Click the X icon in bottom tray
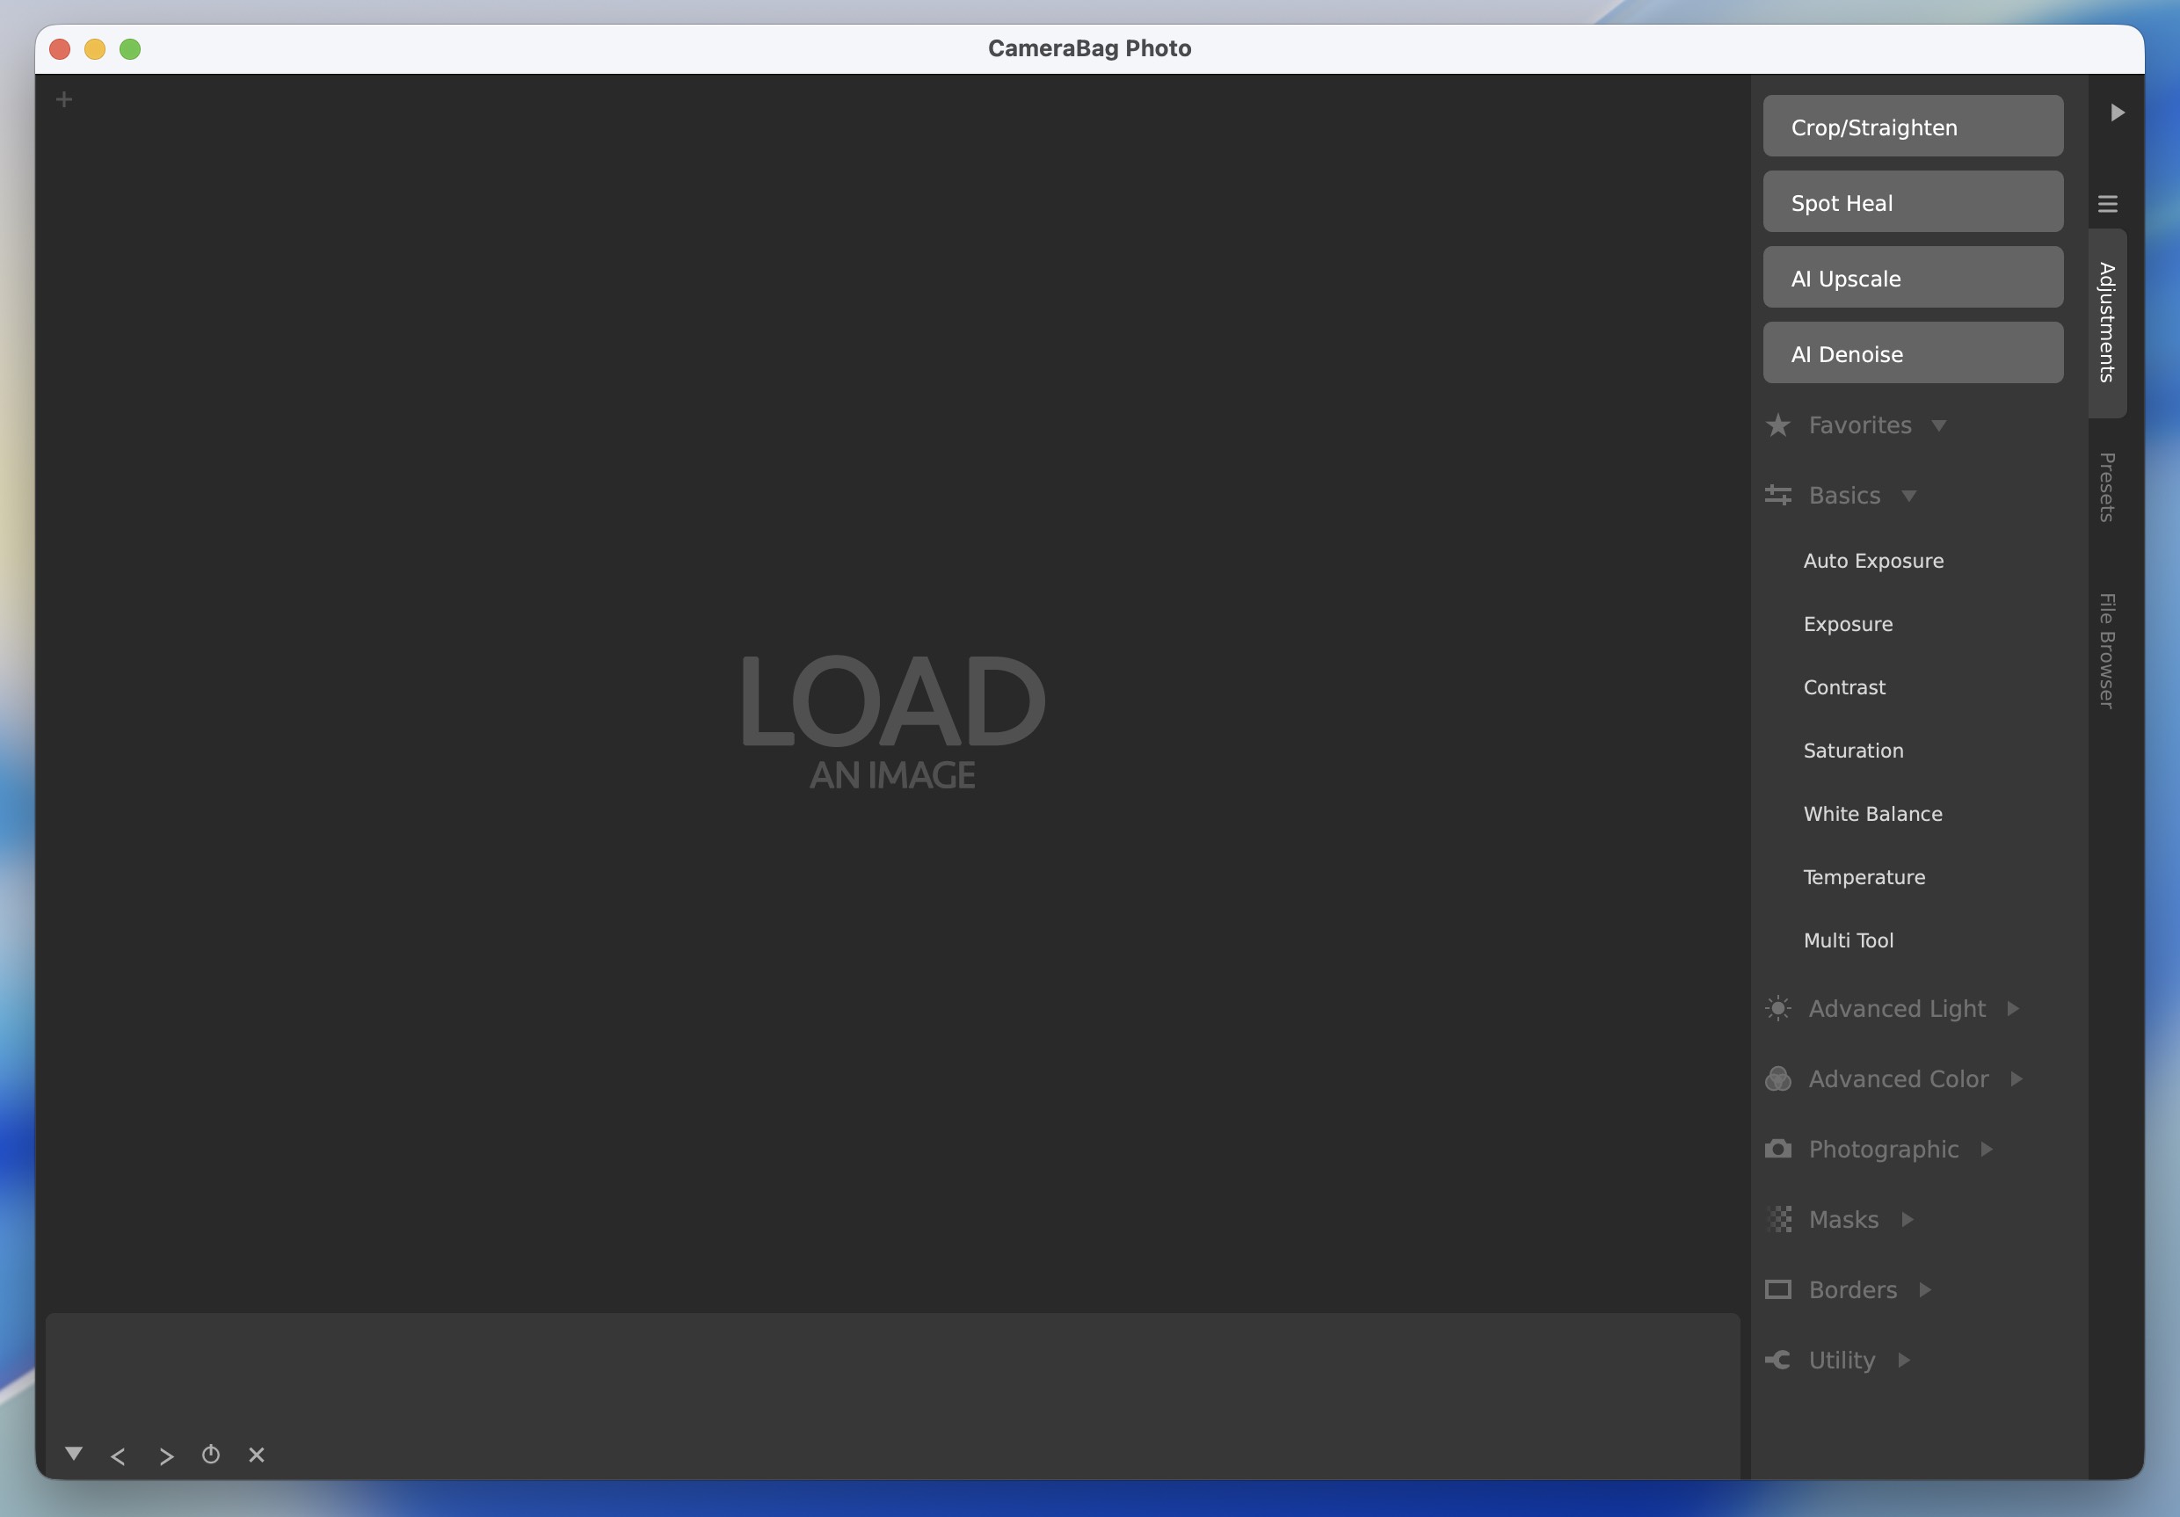2180x1517 pixels. click(257, 1455)
